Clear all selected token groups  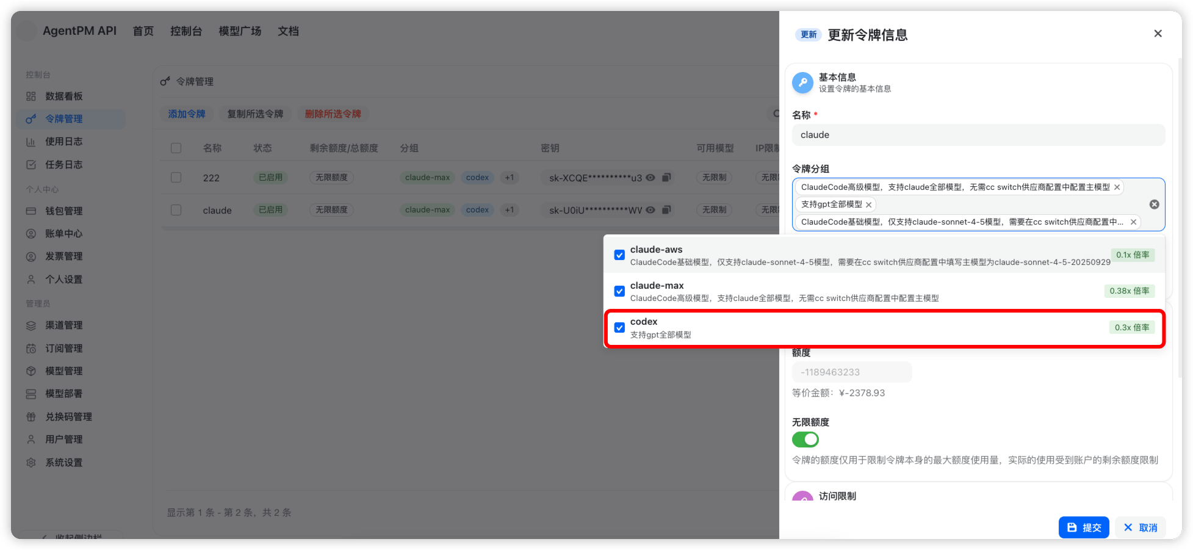point(1155,204)
